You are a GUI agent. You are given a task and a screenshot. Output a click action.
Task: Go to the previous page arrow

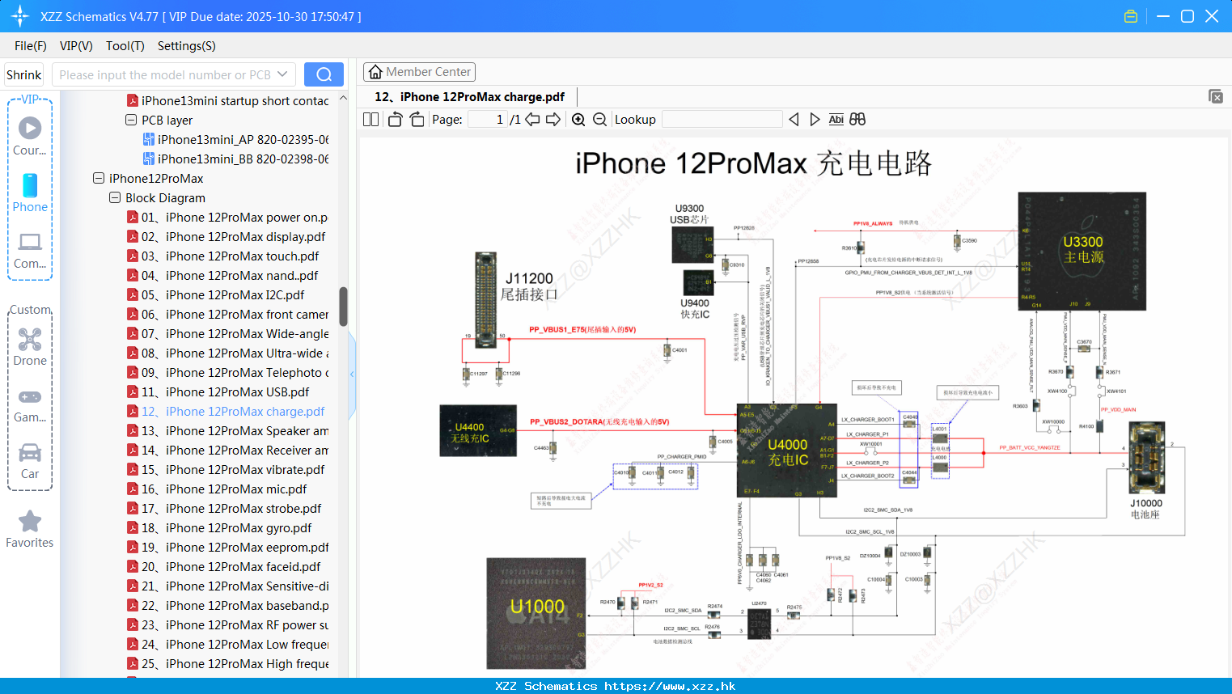pos(532,120)
